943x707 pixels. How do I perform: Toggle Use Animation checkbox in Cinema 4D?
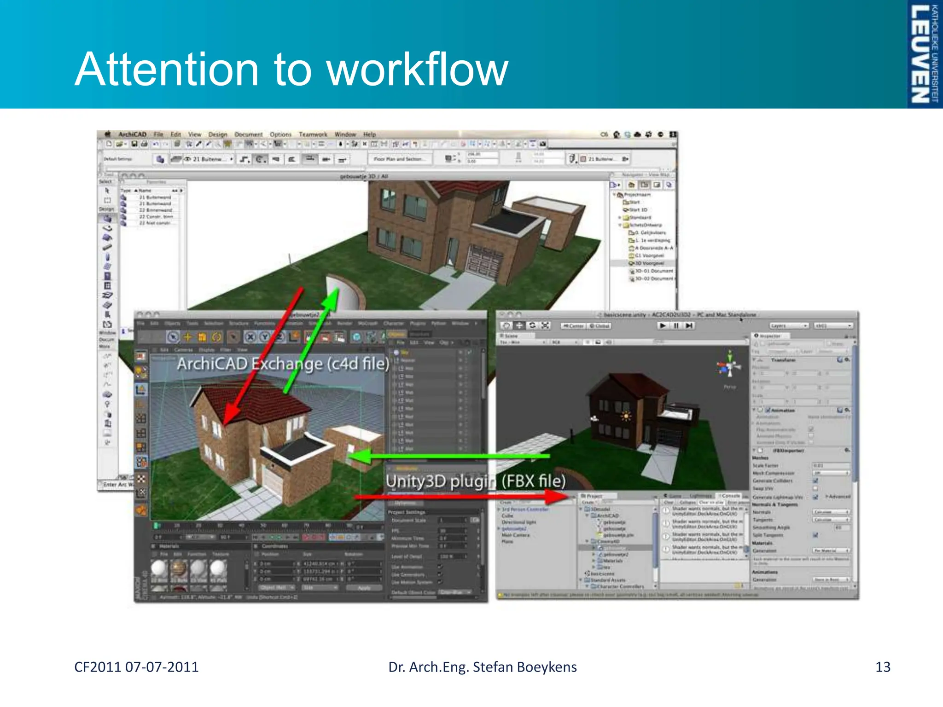point(440,567)
